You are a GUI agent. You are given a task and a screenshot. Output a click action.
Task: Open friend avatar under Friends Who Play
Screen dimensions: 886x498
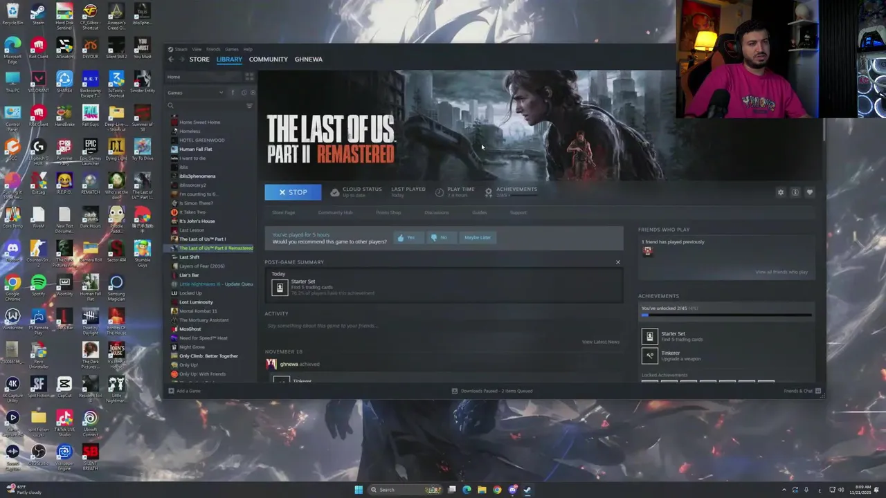coord(647,252)
